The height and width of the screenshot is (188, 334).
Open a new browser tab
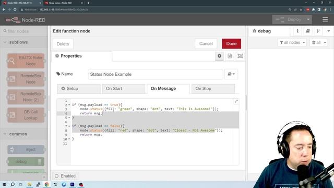click(x=88, y=3)
